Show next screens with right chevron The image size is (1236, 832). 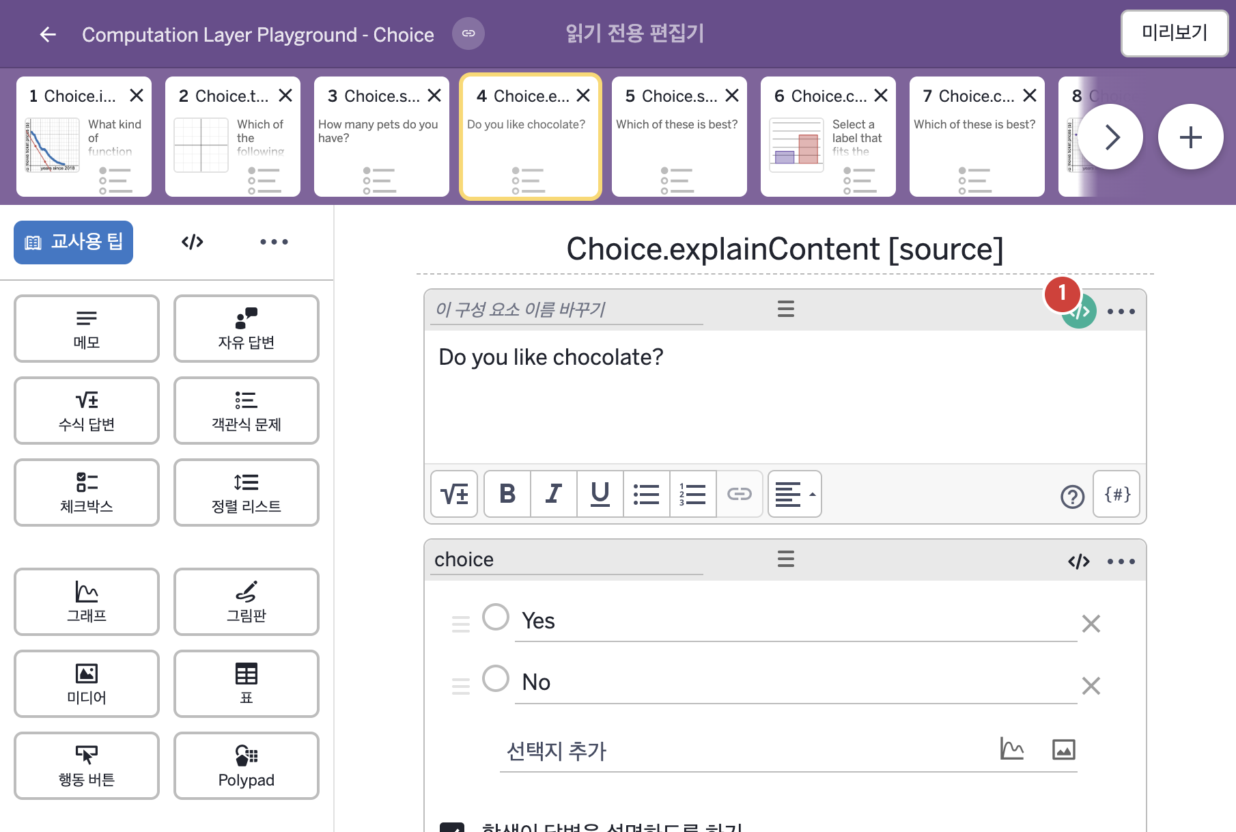(x=1110, y=137)
